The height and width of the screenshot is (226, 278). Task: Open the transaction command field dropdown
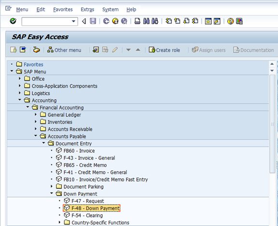[x=73, y=21]
